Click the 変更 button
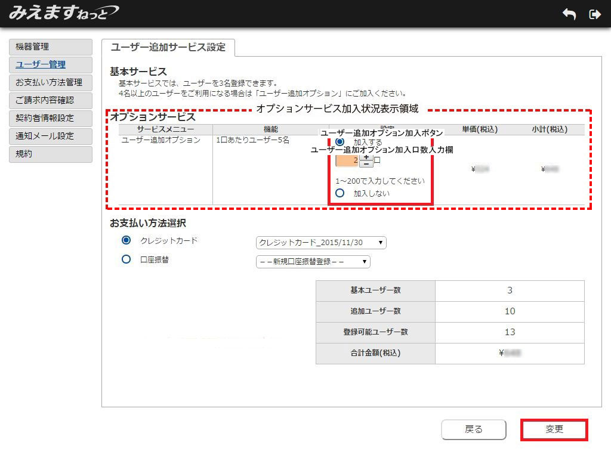The image size is (611, 458). (x=554, y=429)
